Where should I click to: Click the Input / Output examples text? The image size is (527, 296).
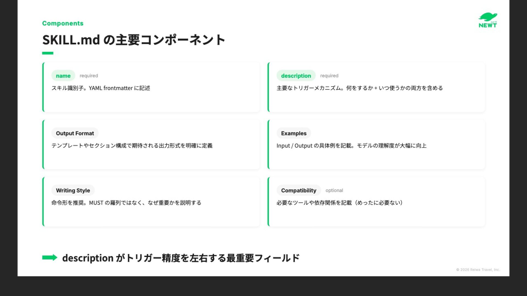pos(351,146)
